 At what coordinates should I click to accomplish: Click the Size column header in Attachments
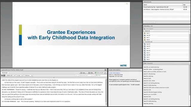pyautogui.click(x=186, y=5)
